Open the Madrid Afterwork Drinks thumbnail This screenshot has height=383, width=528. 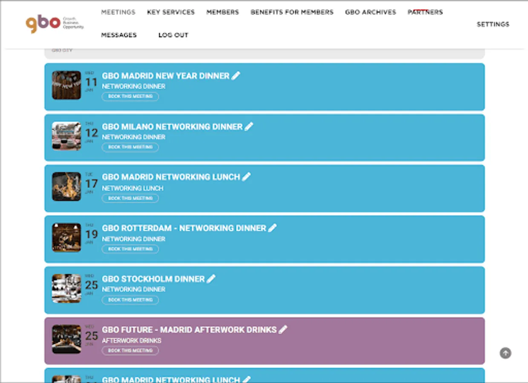pyautogui.click(x=66, y=339)
